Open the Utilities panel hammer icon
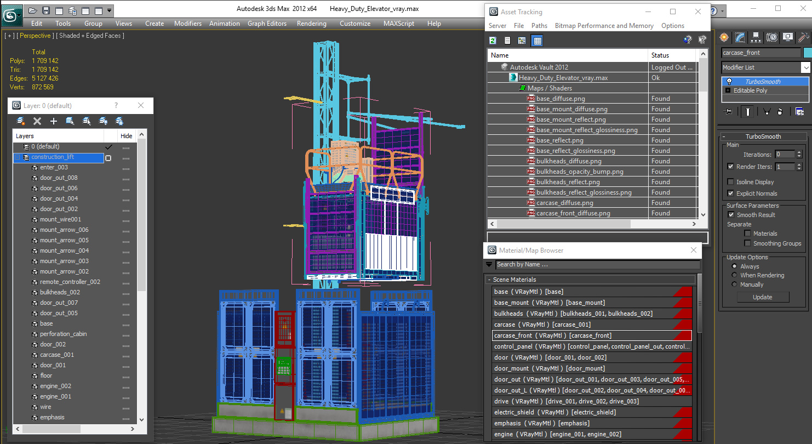The height and width of the screenshot is (444, 812). 804,37
